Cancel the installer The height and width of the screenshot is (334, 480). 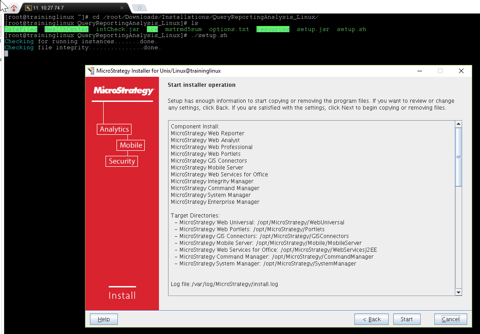pyautogui.click(x=450, y=319)
